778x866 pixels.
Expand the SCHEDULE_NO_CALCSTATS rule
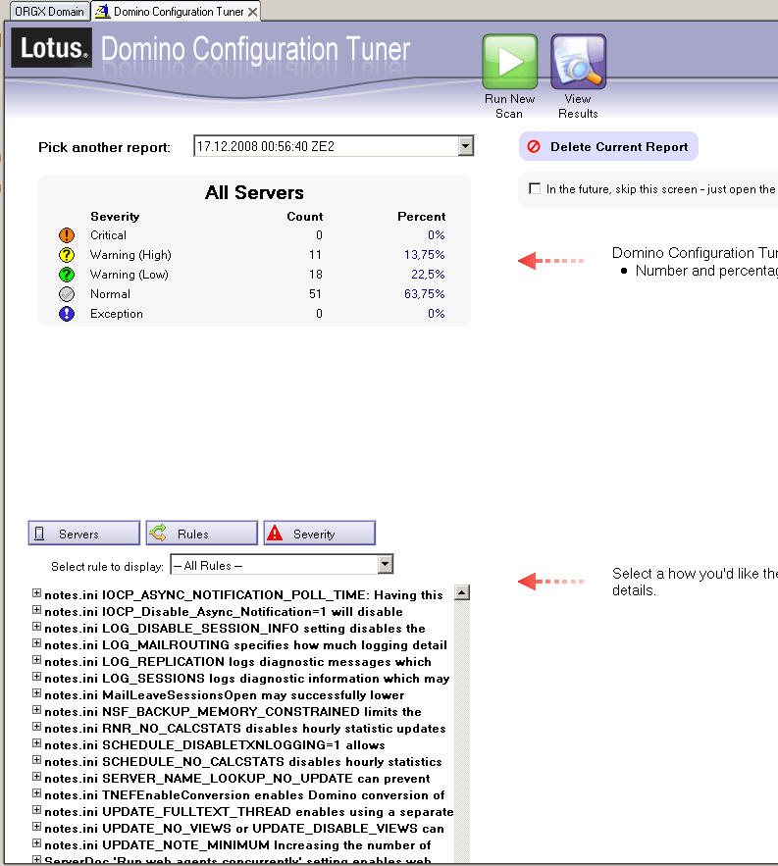point(36,760)
